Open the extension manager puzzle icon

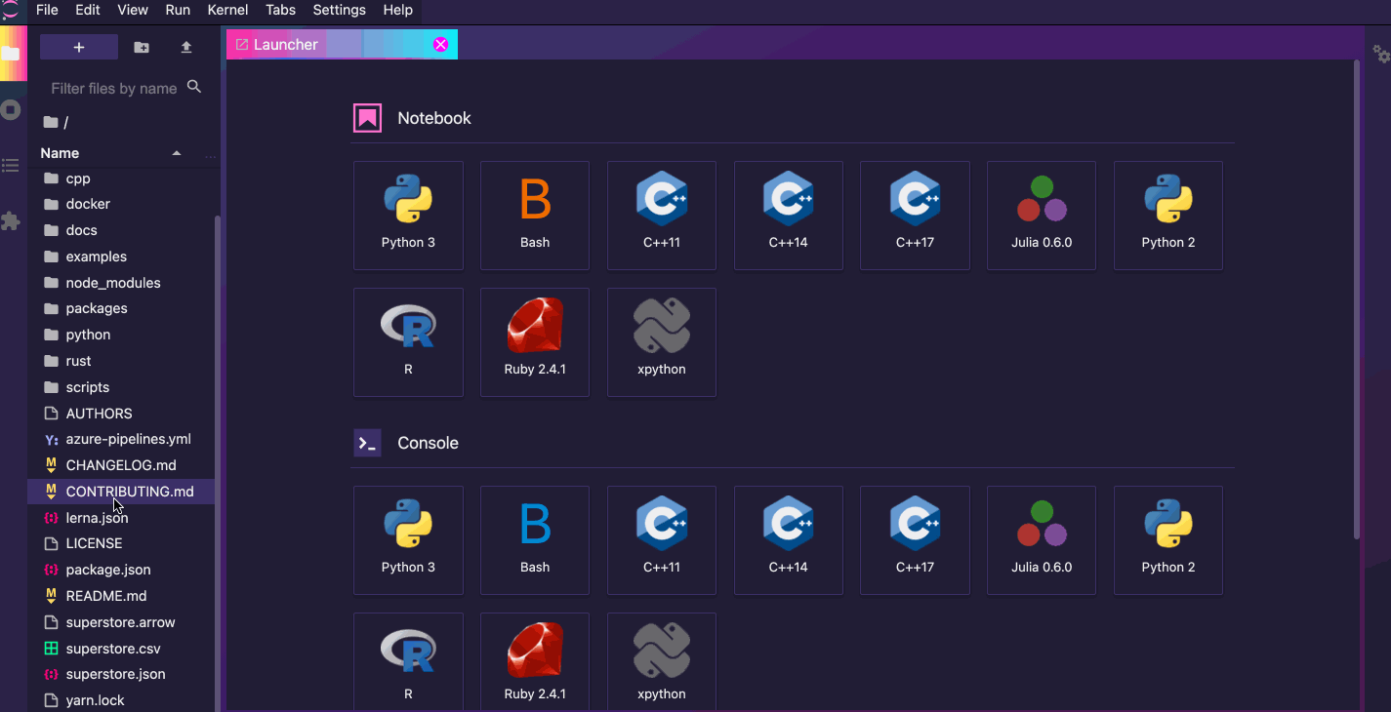12,221
